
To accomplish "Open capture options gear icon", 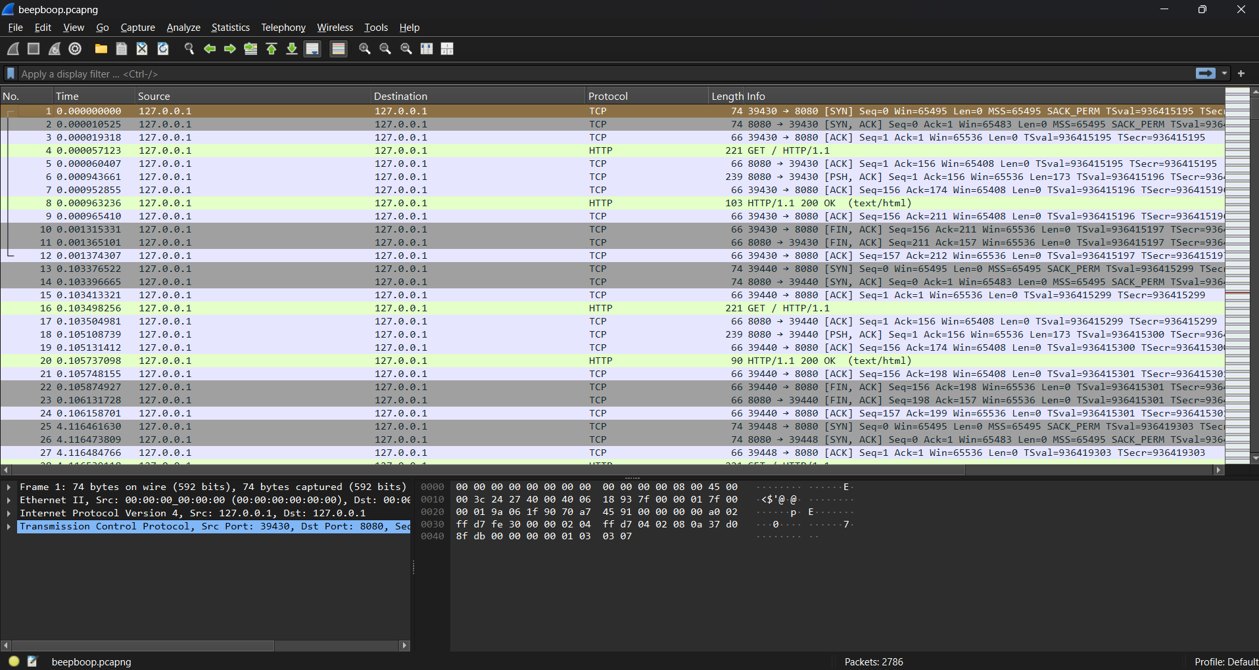I will point(75,49).
